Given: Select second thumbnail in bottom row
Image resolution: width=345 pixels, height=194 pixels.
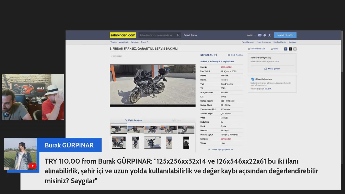Looking at the screenshot, I should pyautogui.click(x=136, y=143).
